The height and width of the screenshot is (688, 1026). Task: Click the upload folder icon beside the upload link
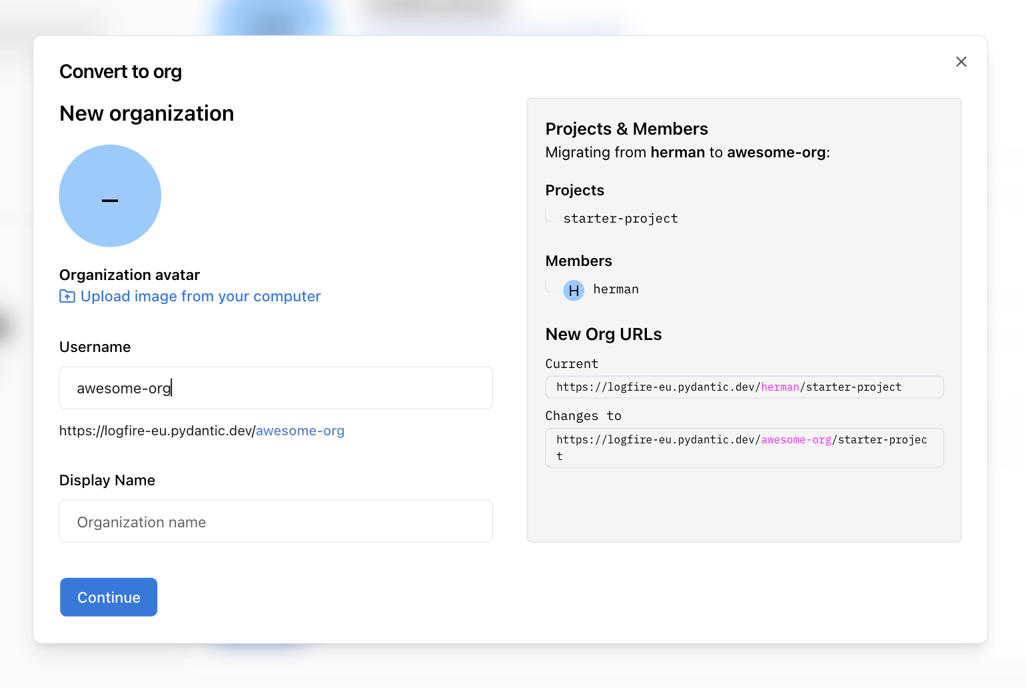pyautogui.click(x=67, y=296)
